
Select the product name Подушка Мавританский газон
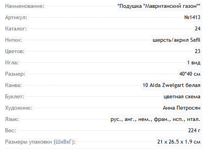(159, 6)
